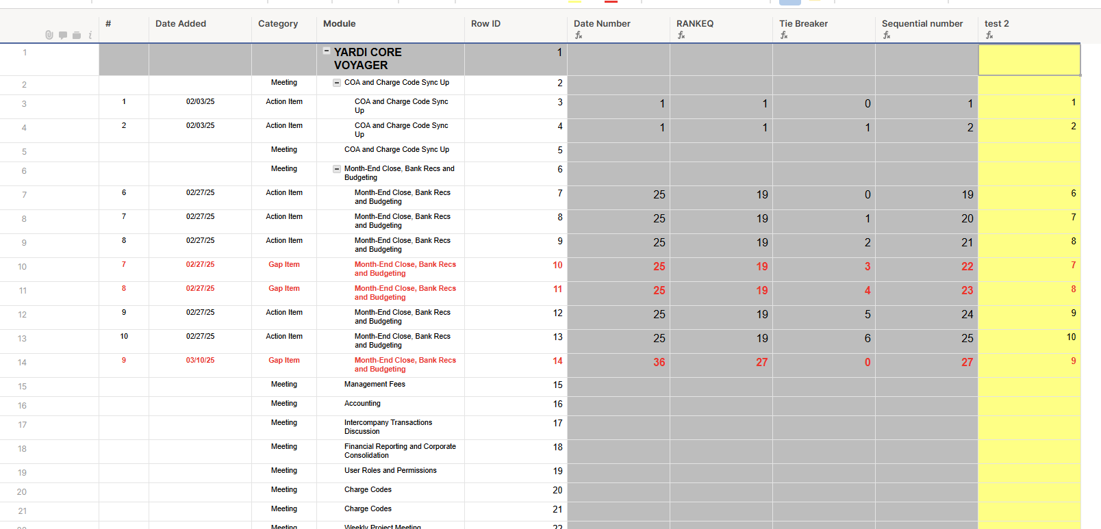
Task: Click the Proofs column icon in header
Action: 77,35
